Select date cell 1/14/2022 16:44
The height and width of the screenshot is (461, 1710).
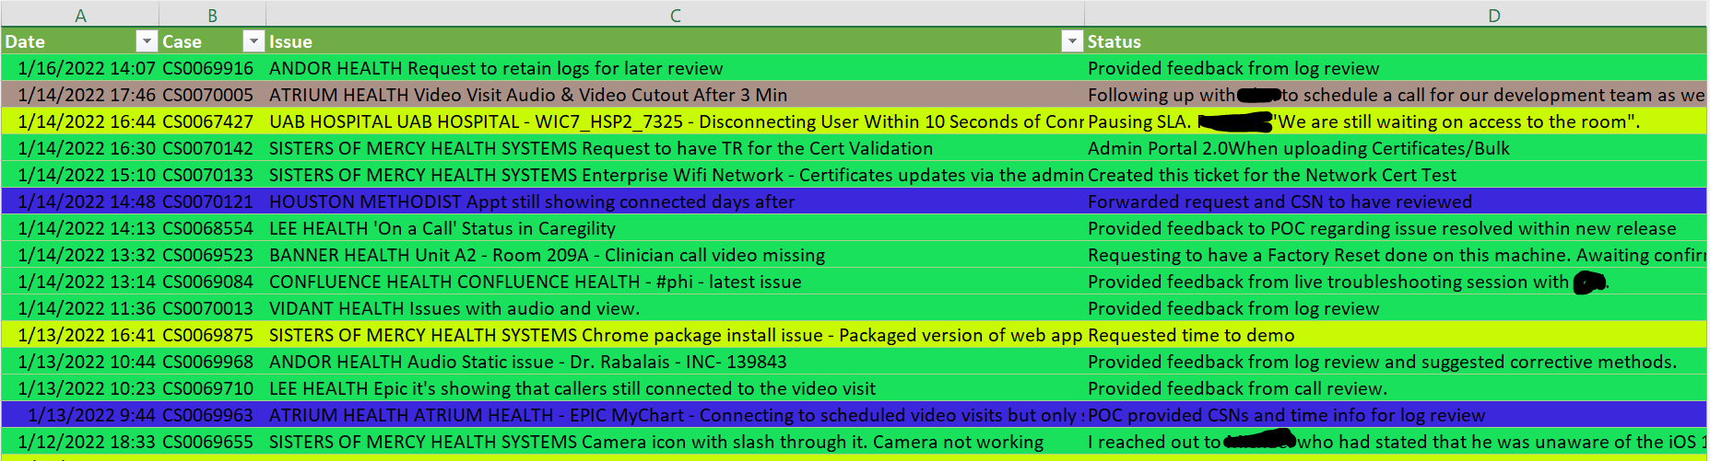(x=80, y=121)
